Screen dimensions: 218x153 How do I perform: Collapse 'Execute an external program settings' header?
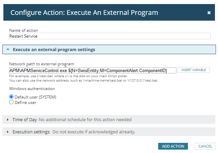click(x=54, y=50)
